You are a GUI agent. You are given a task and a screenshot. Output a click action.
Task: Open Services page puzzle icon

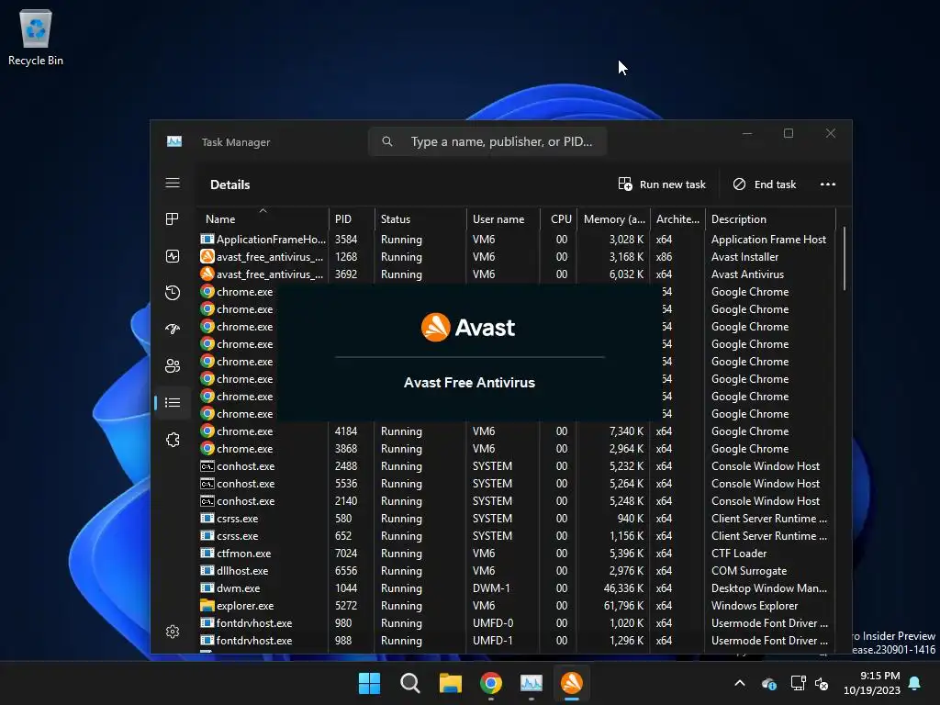[x=173, y=440]
